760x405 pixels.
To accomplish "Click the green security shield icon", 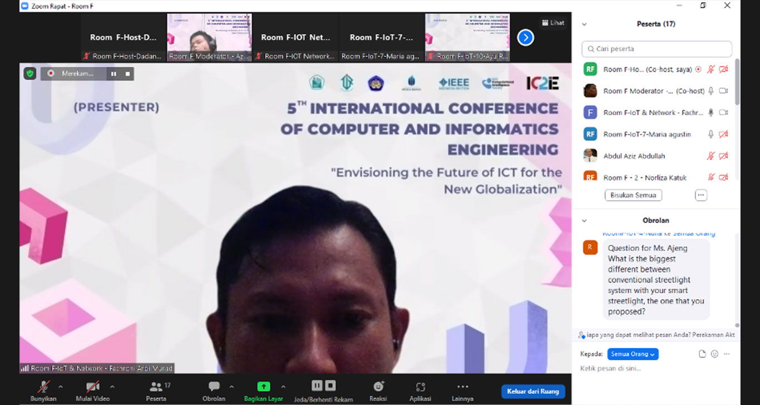I will tap(30, 73).
